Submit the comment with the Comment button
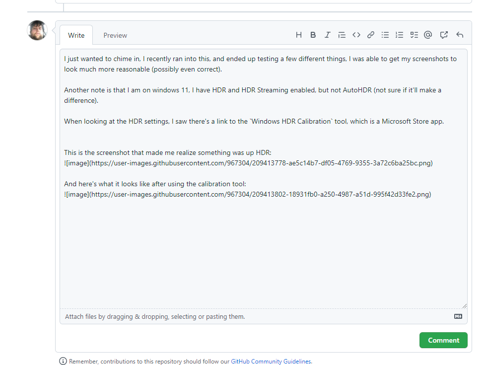The width and height of the screenshot is (486, 365). coord(443,340)
